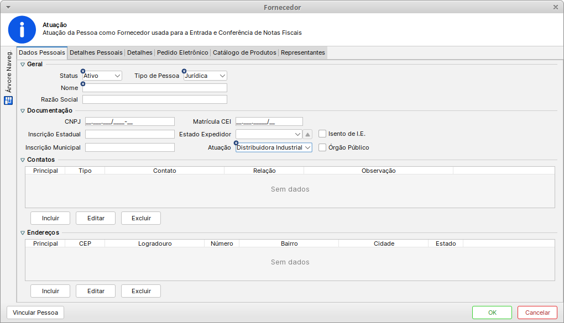Expand the Atuação combo box
The width and height of the screenshot is (564, 323).
[274, 147]
